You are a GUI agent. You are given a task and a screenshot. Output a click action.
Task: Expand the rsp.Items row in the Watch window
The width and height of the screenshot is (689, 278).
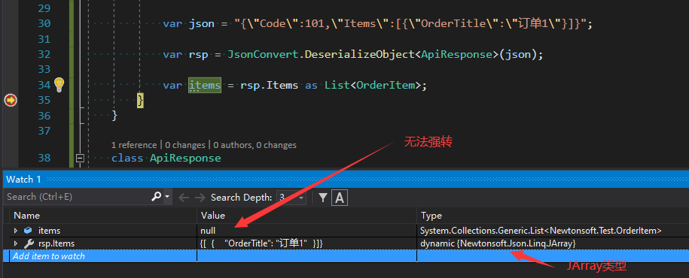tap(16, 243)
